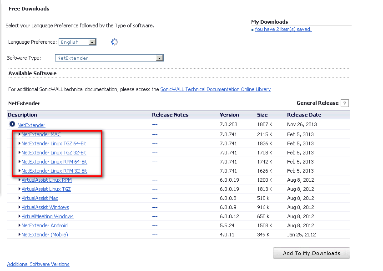383x271 pixels.
Task: Click the General Release help question mark icon
Action: coord(344,103)
